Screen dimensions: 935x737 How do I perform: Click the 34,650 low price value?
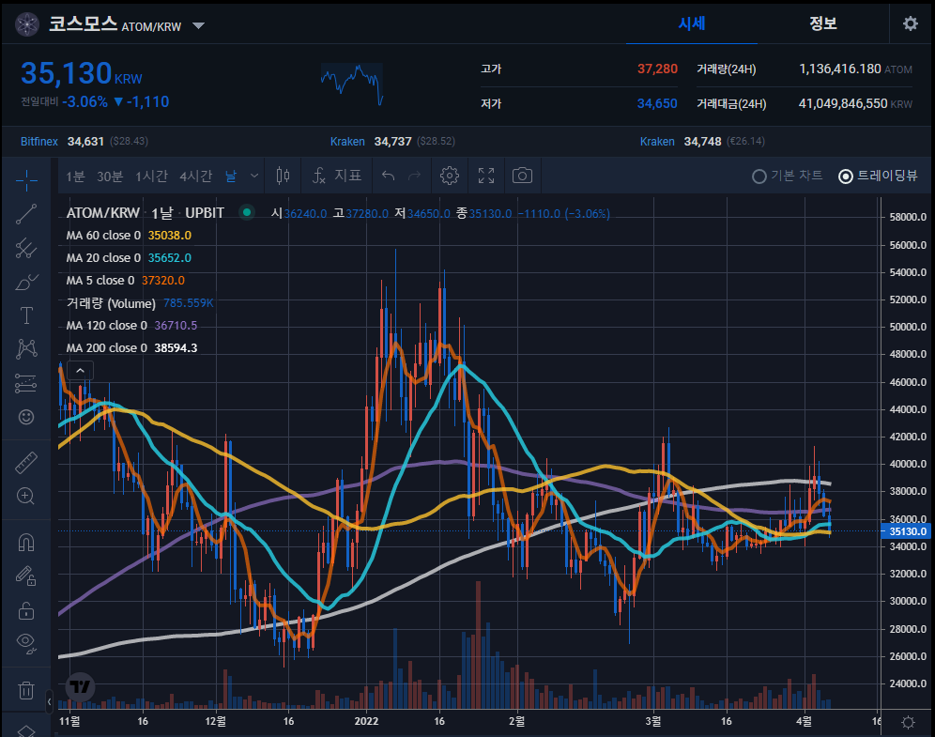(657, 104)
